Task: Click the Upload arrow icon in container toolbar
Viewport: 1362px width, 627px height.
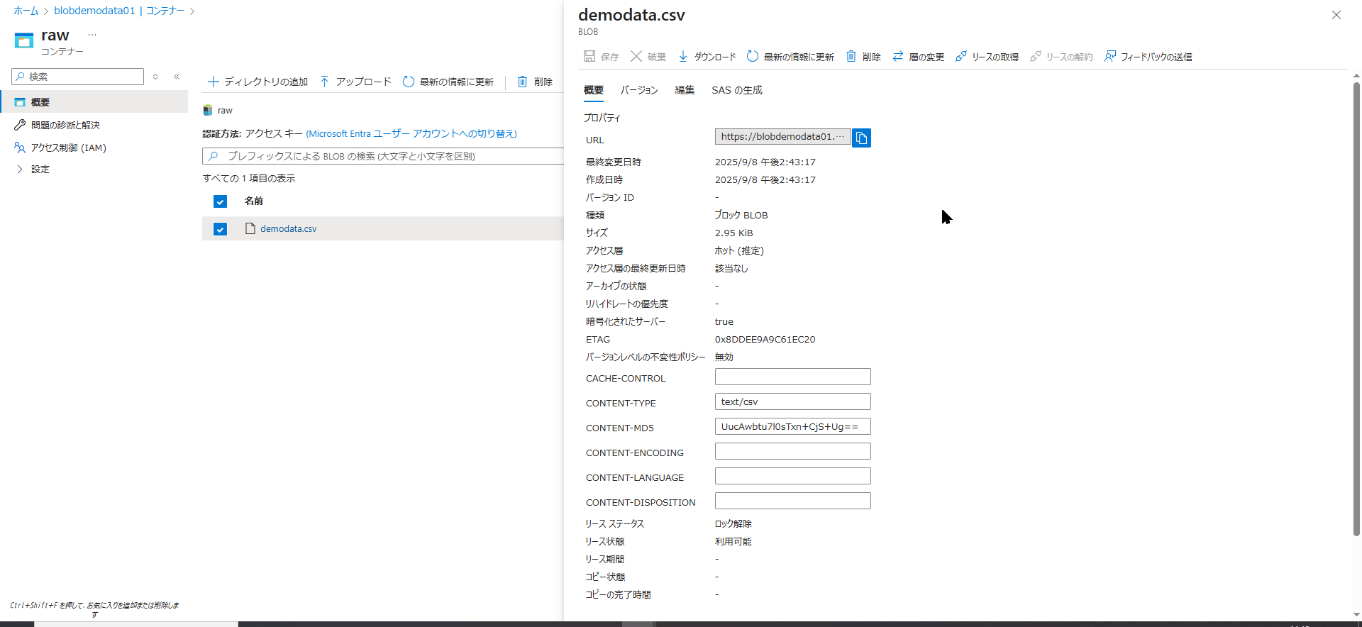Action: coord(324,82)
